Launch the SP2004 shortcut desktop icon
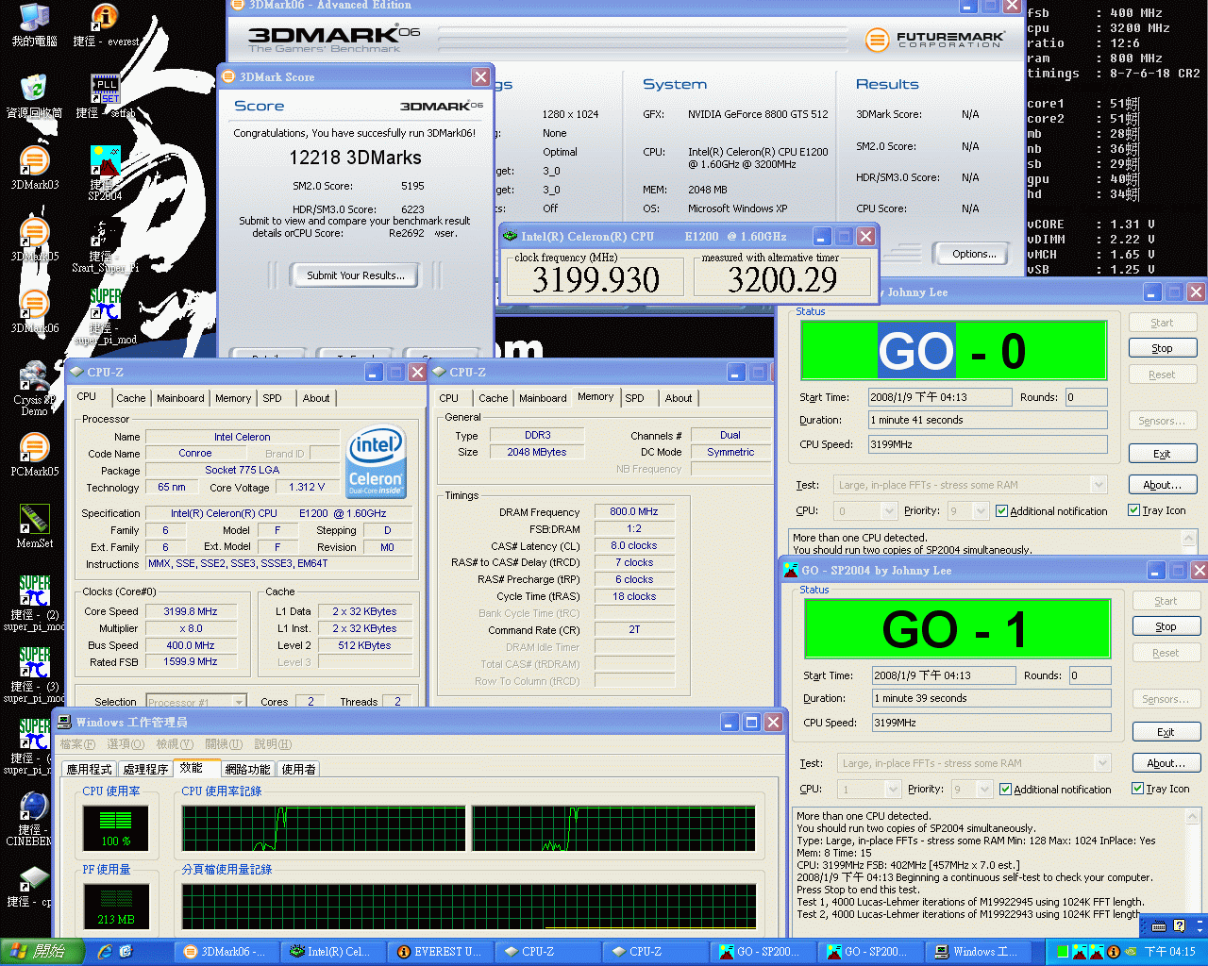Screen dimensions: 1208x966 [x=105, y=173]
